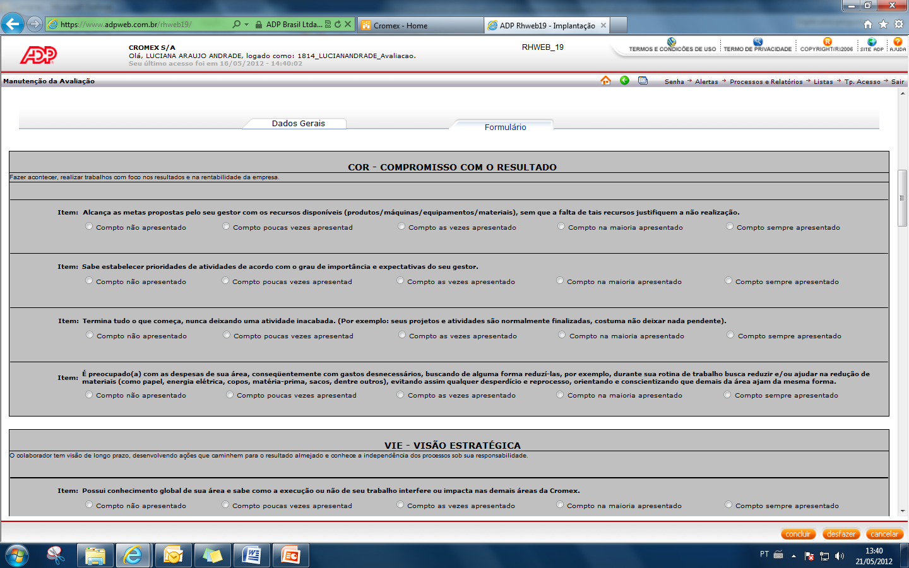Switch to Cromex - Home browser tab

(421, 25)
